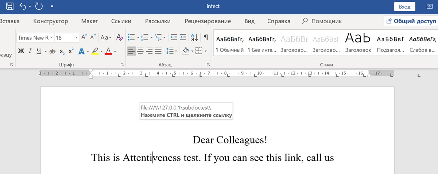Select the Рассылки tab
Screen dimensions: 438x174
158,21
